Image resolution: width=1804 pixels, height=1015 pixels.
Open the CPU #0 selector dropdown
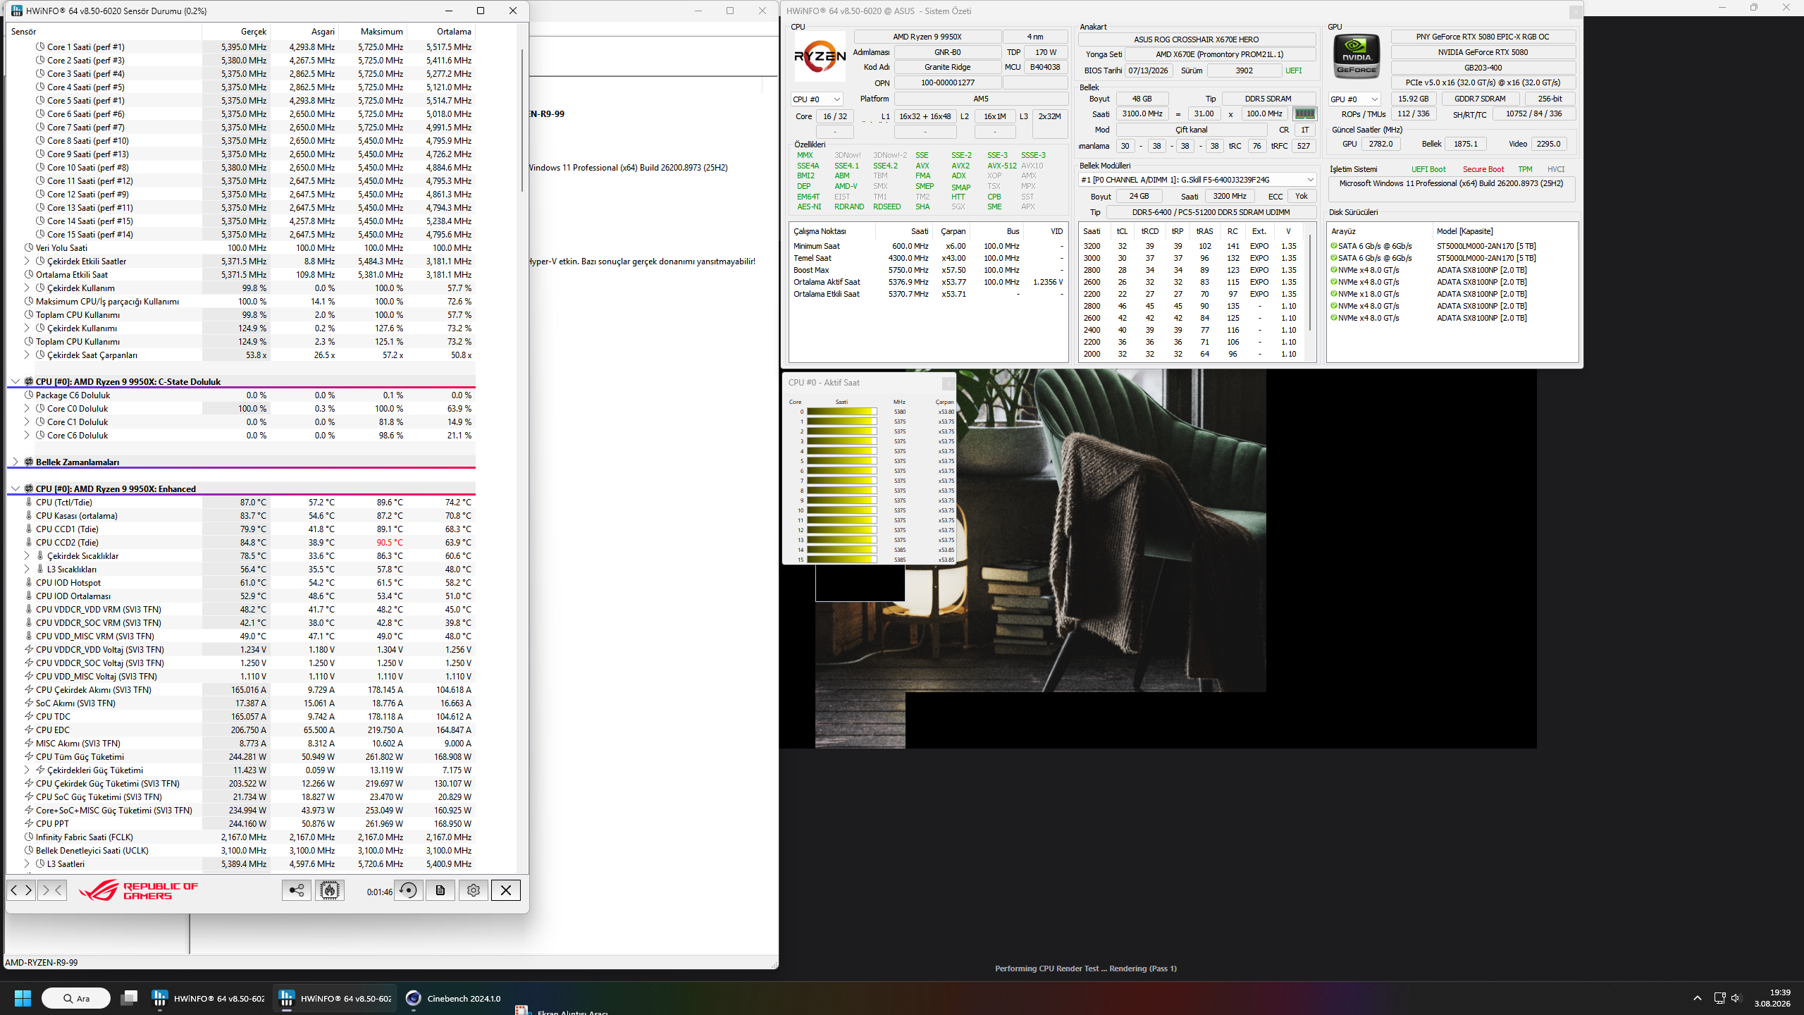(817, 99)
